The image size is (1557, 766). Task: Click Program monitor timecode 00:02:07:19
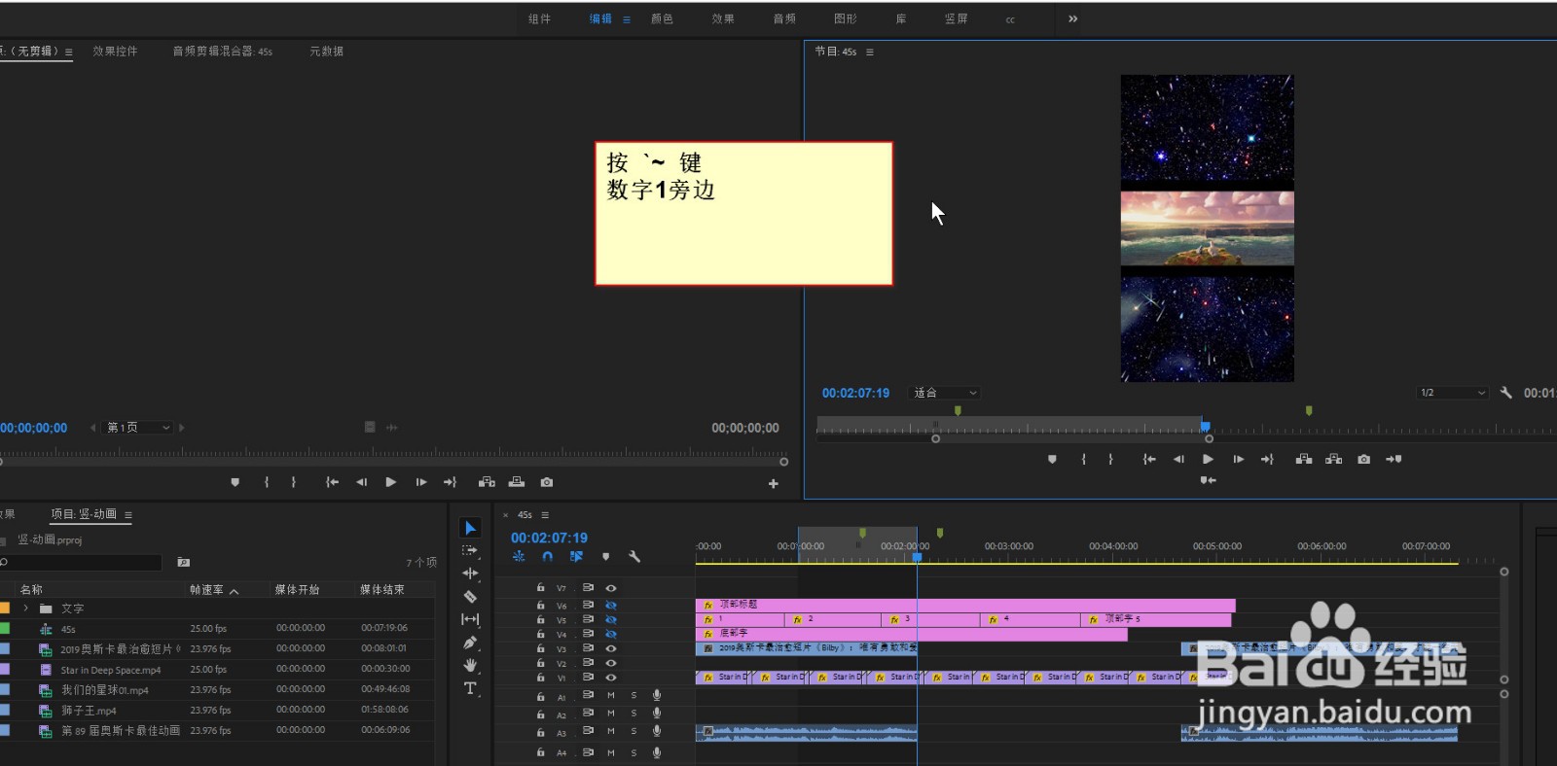(855, 393)
